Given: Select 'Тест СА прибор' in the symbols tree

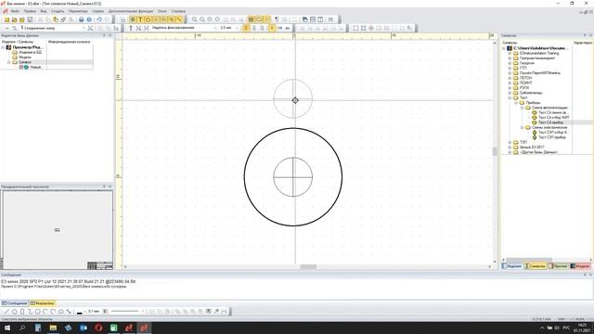Looking at the screenshot, I should [550, 122].
